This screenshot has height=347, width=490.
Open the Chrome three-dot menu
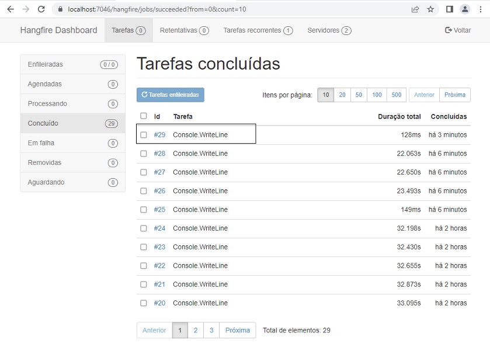(x=481, y=9)
